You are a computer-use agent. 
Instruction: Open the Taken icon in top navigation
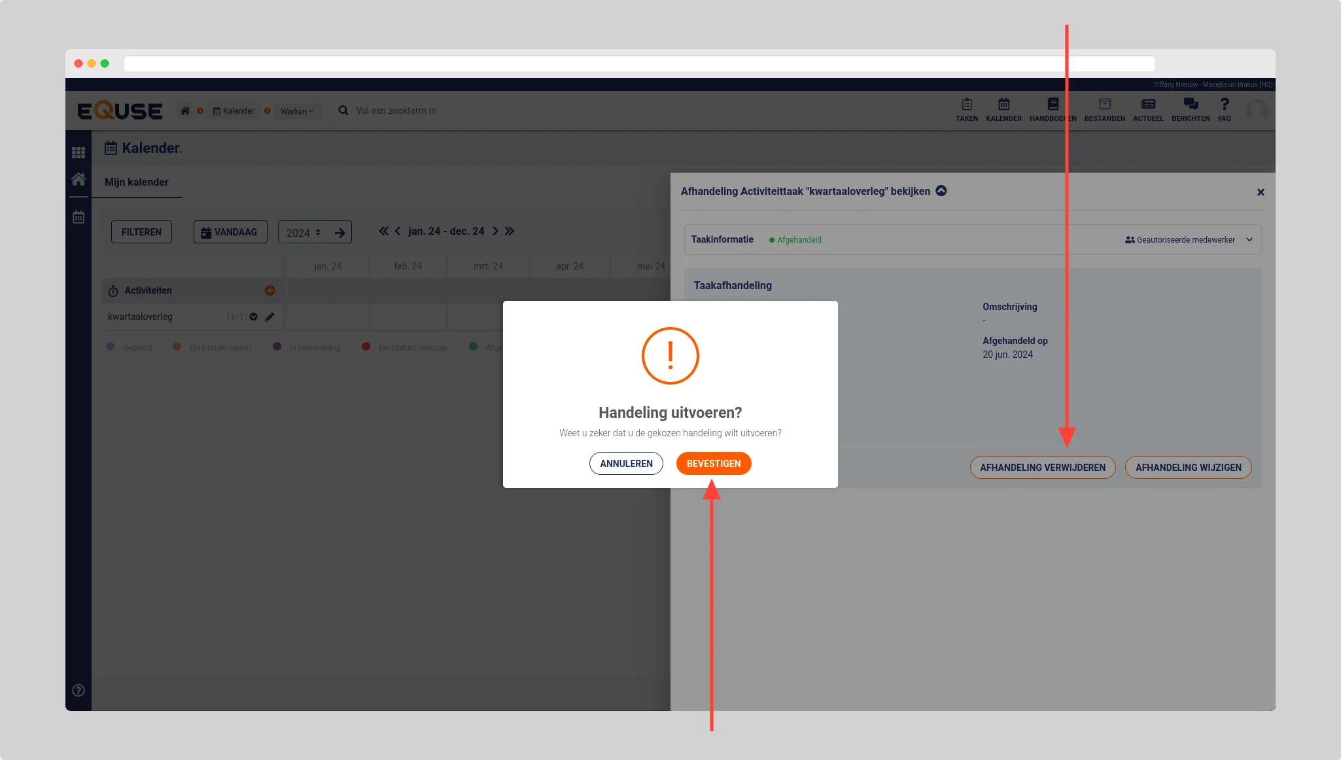(966, 109)
